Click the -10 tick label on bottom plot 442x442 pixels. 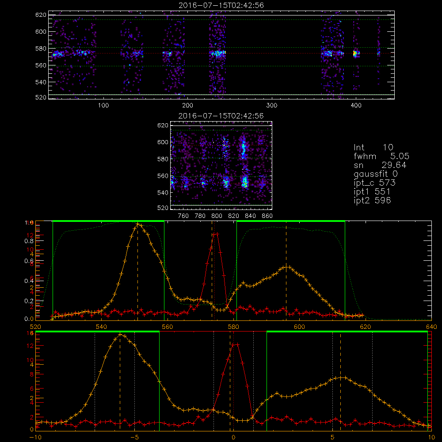click(35, 438)
